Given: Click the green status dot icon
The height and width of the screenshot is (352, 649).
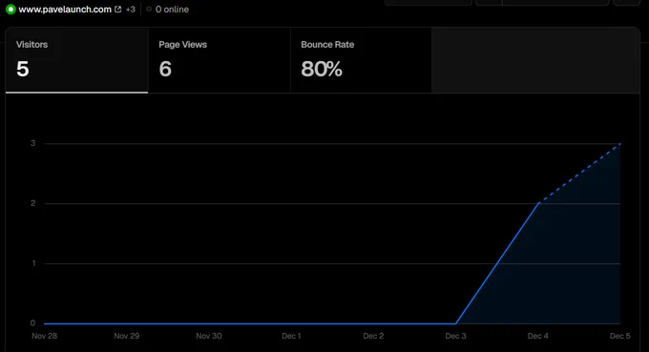Looking at the screenshot, I should 10,10.
